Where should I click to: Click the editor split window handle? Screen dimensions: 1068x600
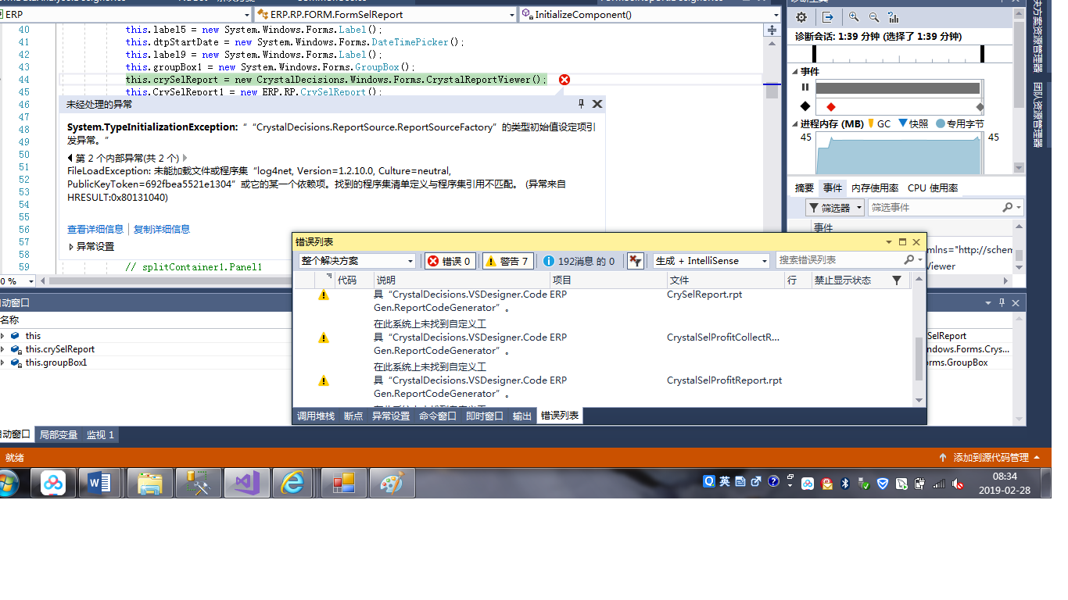point(772,30)
